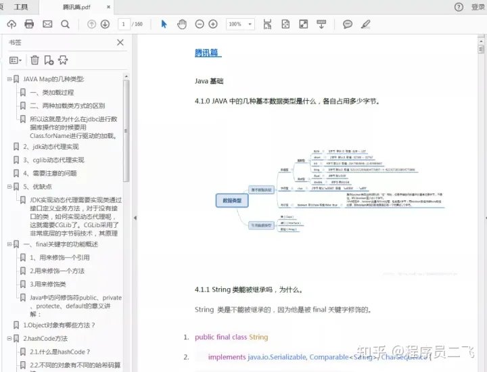Add a new bookmark icon

(x=49, y=60)
